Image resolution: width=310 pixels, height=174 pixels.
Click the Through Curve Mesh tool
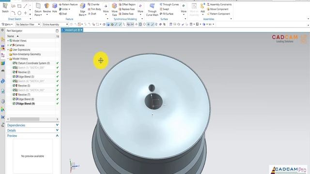click(152, 10)
